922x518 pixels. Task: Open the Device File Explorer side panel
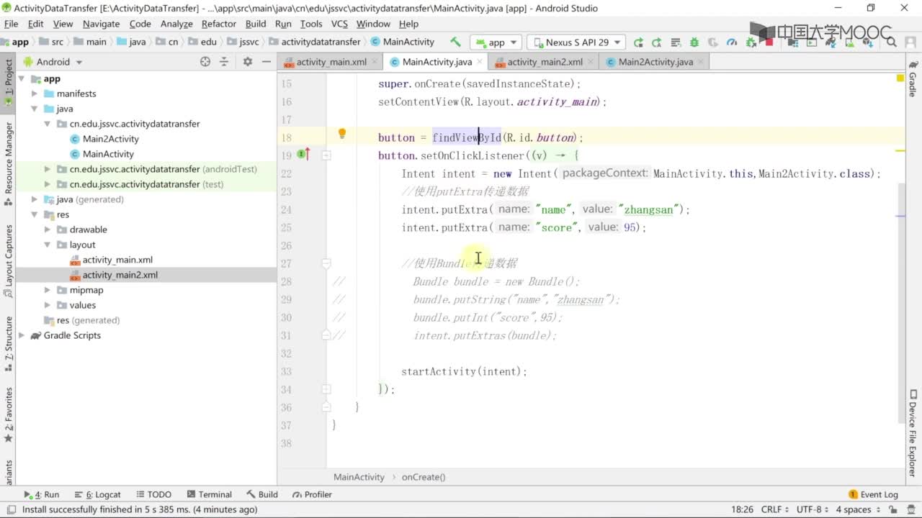pos(913,433)
